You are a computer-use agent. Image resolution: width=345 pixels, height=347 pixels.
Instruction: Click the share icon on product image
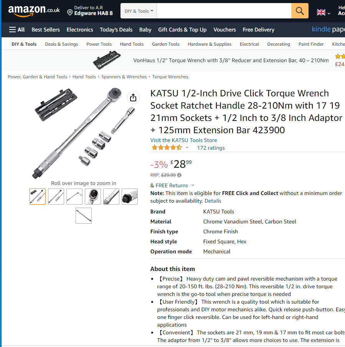133,97
